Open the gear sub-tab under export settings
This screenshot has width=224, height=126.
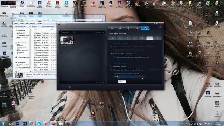point(113,38)
